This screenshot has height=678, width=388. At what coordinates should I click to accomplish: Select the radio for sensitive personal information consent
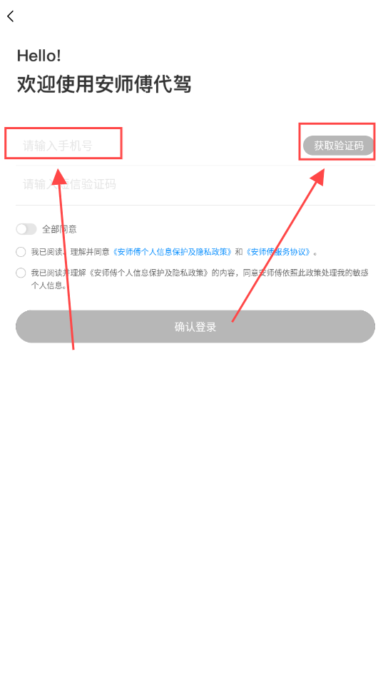tap(21, 273)
